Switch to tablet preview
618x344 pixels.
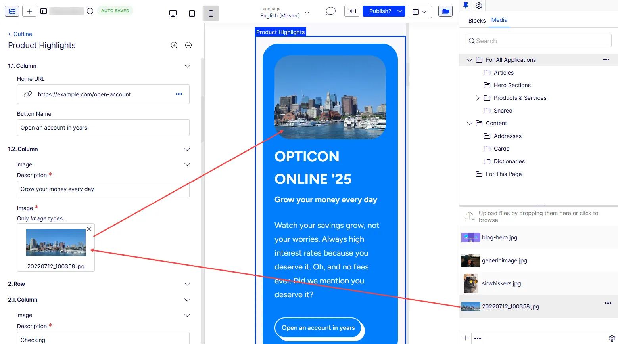(192, 13)
